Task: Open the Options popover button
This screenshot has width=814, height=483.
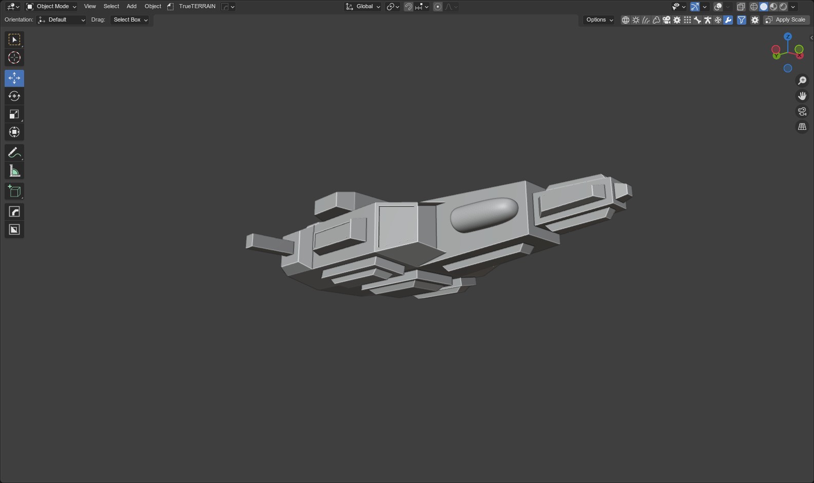Action: [599, 20]
